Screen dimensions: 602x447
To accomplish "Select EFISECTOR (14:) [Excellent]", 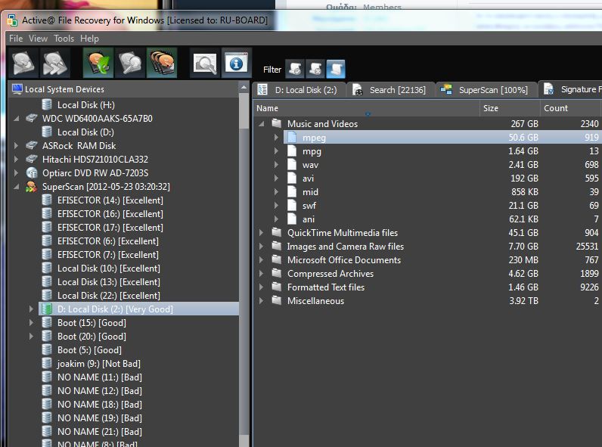I will pyautogui.click(x=110, y=200).
